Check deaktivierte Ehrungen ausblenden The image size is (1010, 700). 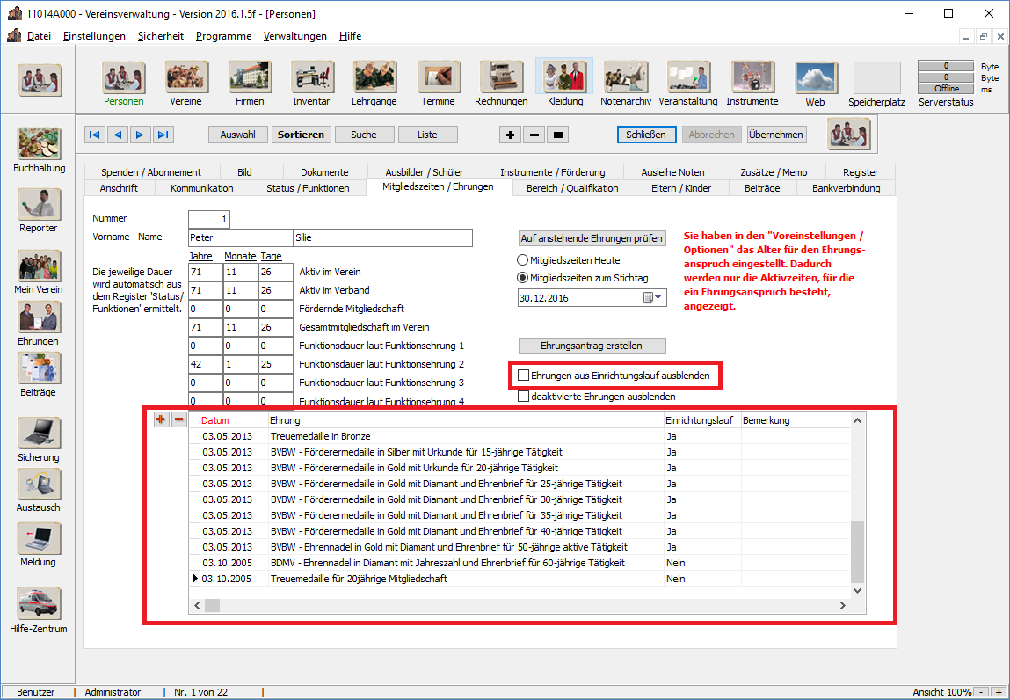click(x=524, y=397)
